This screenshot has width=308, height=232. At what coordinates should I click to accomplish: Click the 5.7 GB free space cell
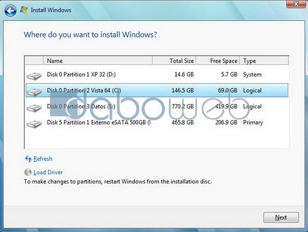point(229,74)
